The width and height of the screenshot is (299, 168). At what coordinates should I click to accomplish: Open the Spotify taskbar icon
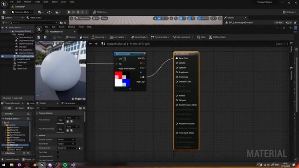point(65,165)
